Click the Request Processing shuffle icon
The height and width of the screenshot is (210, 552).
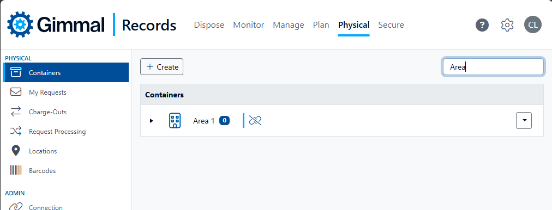point(16,131)
